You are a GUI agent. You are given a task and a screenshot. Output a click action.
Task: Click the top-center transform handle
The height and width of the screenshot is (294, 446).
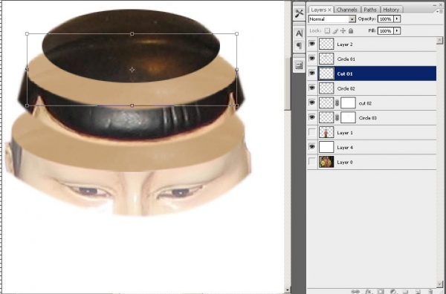tap(132, 34)
